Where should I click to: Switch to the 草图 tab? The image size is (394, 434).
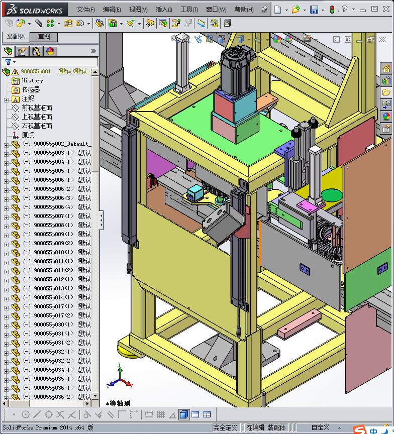click(44, 37)
